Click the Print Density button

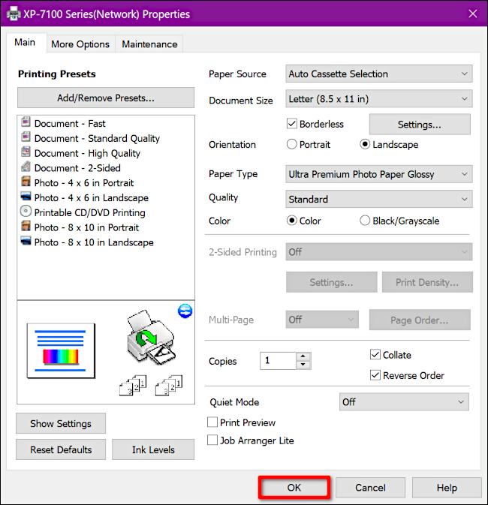pos(427,282)
